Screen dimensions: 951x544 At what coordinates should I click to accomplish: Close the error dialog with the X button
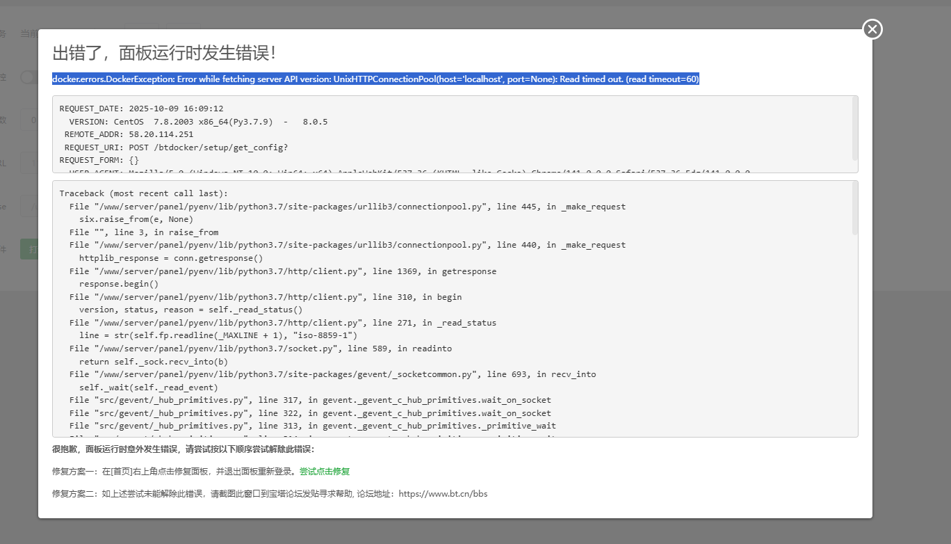[872, 29]
